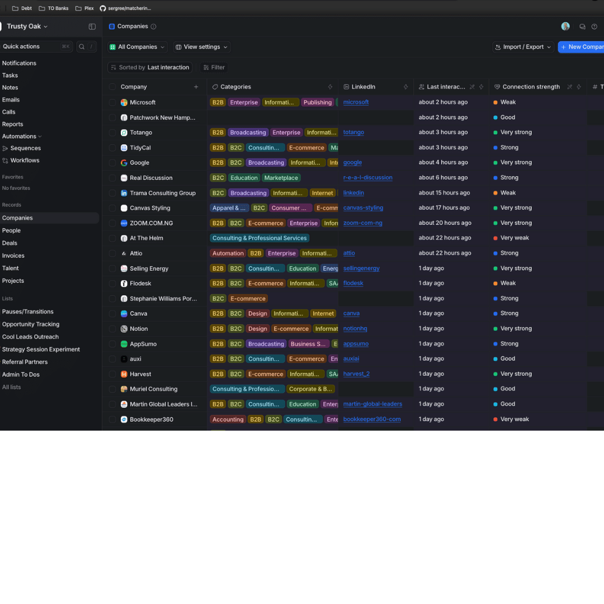Click the New Company button
Screen dimensions: 604x604
coord(581,47)
